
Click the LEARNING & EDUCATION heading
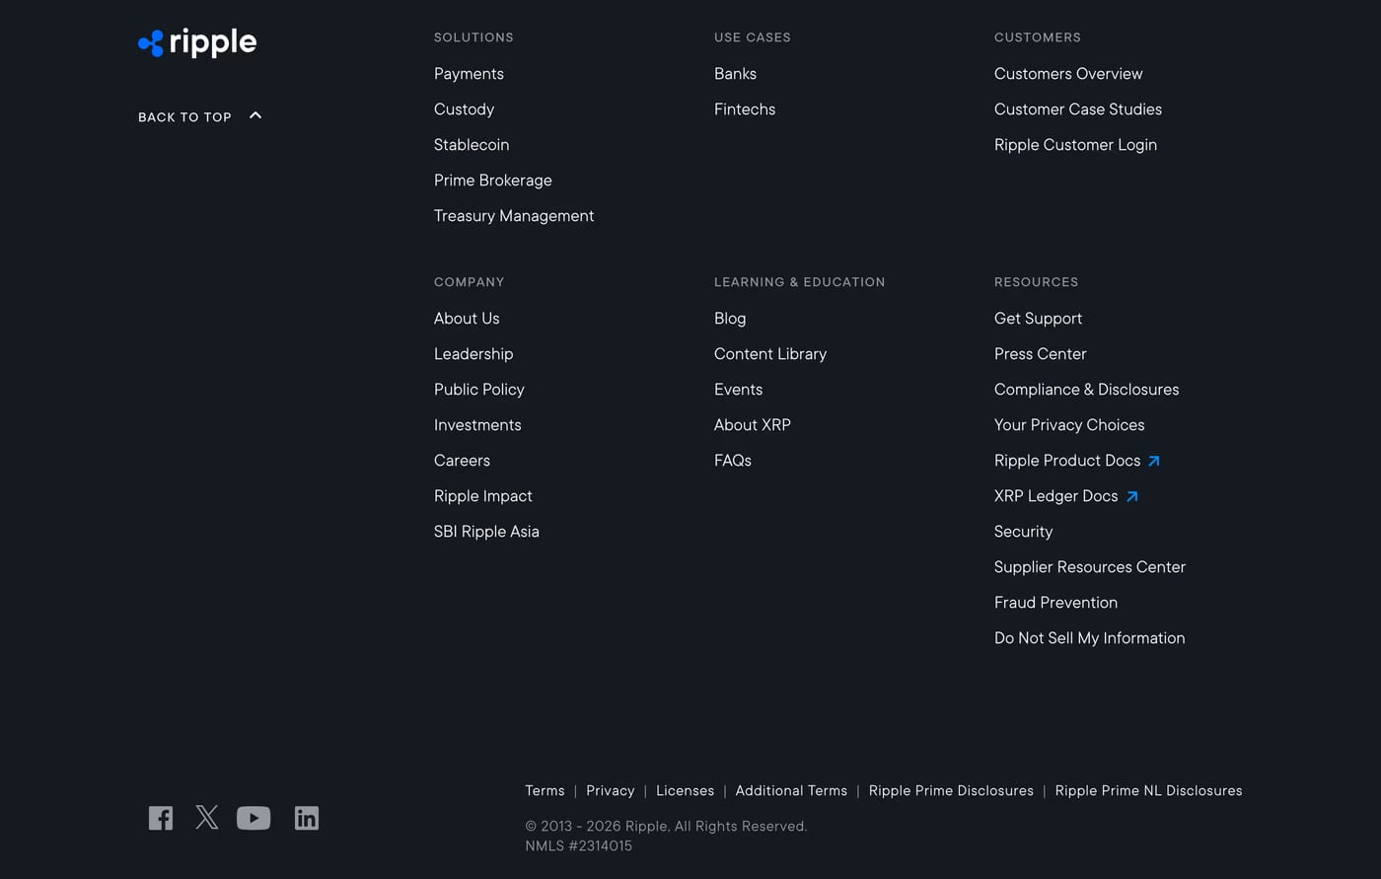point(800,282)
